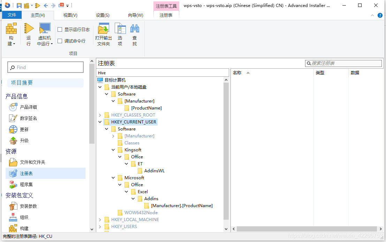Expand HKEY_USERS node

tap(100, 227)
